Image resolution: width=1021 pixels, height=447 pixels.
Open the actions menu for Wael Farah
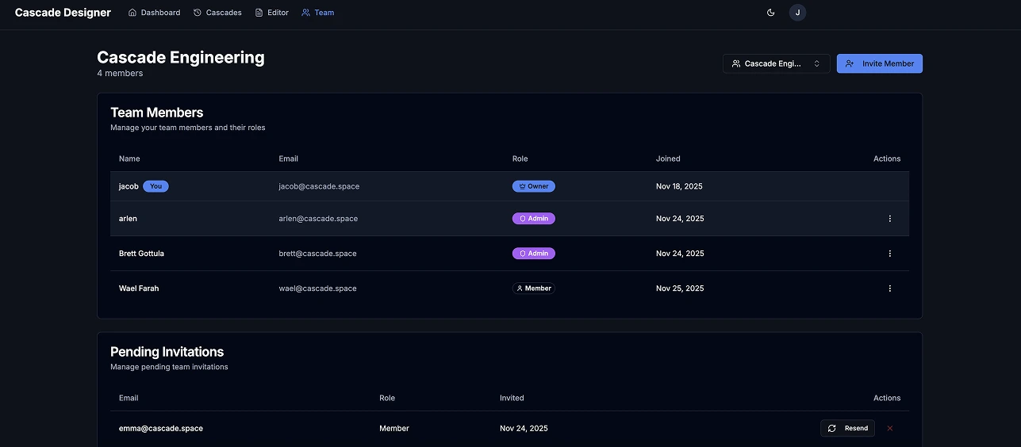click(x=889, y=288)
